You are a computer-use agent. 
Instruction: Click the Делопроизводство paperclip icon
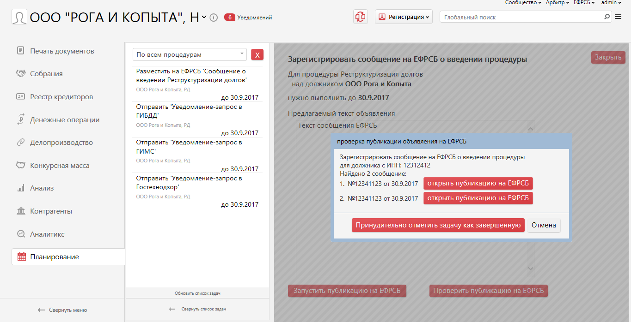click(x=20, y=143)
